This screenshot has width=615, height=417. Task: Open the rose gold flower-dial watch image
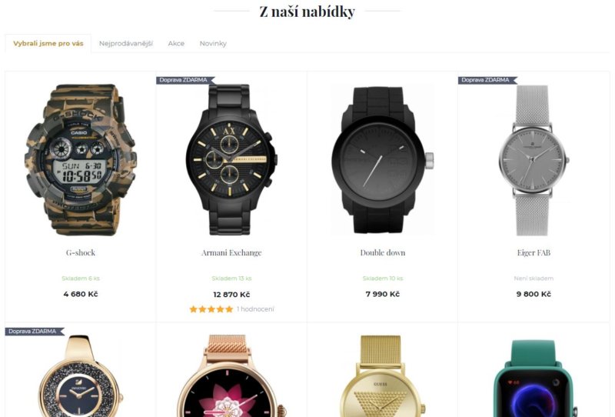point(231,375)
